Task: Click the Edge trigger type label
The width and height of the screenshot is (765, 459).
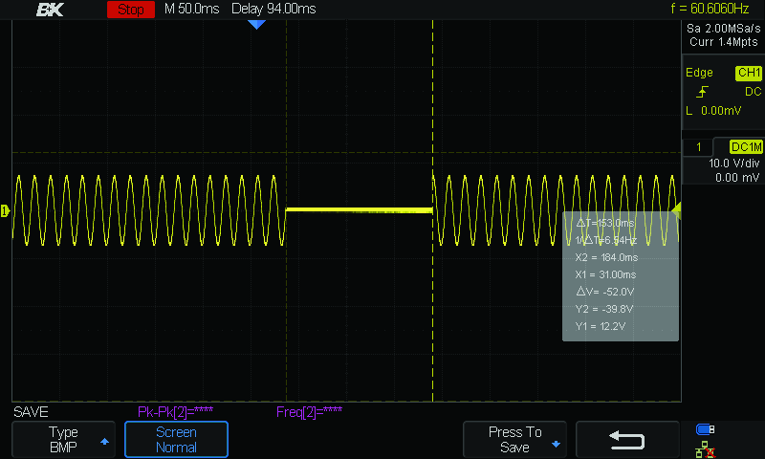Action: click(699, 73)
